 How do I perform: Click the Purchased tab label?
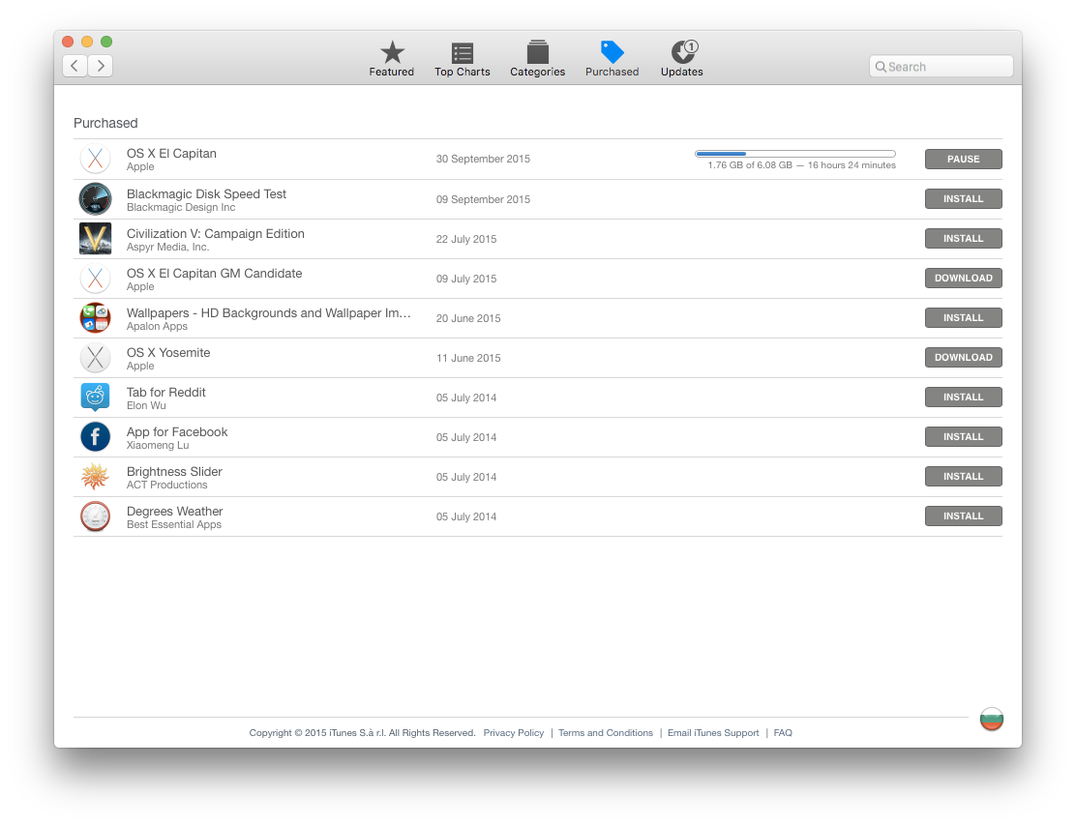[613, 72]
